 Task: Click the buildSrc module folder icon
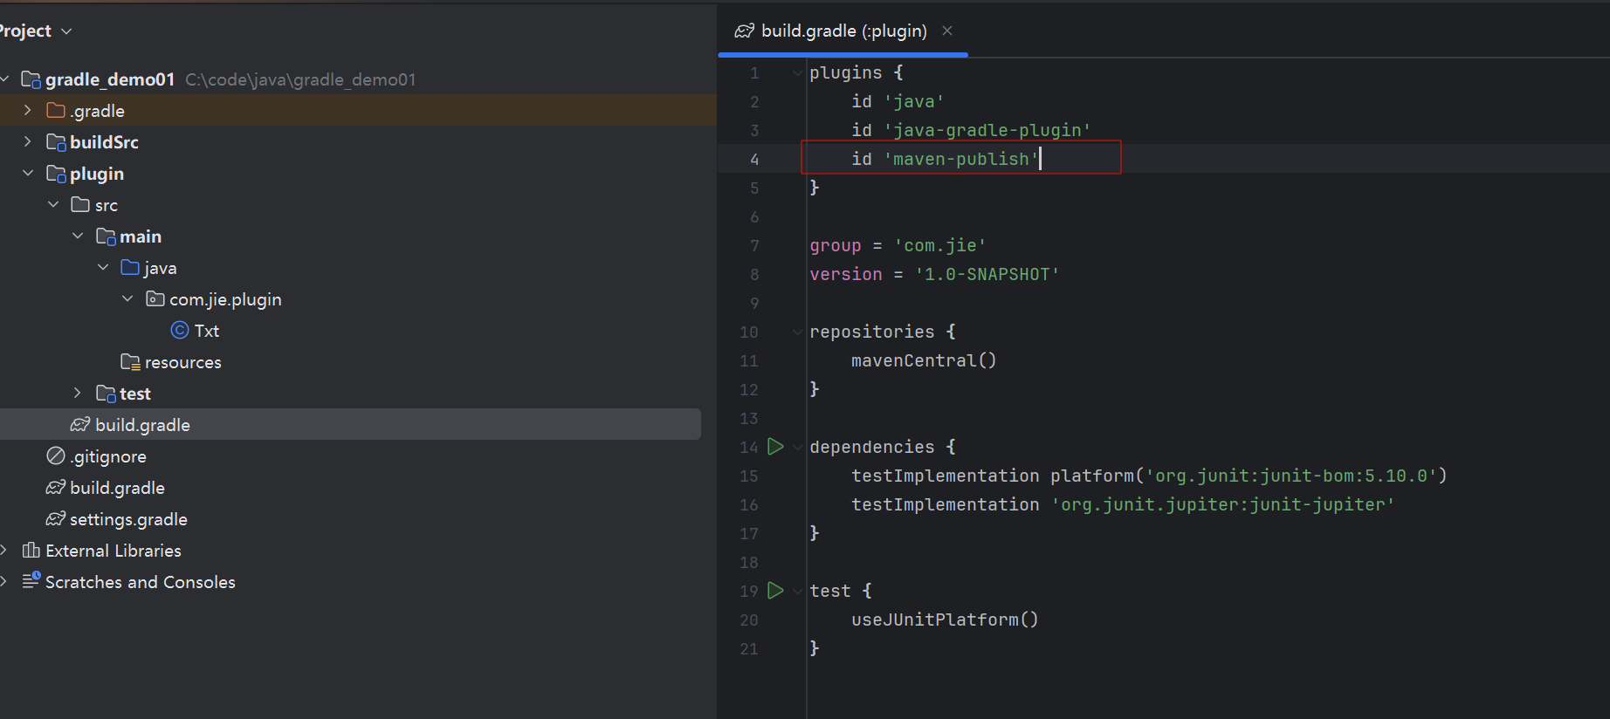[56, 141]
